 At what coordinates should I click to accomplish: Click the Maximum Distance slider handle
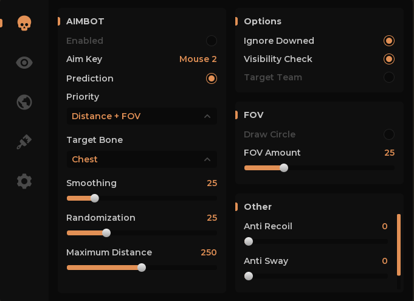point(142,268)
